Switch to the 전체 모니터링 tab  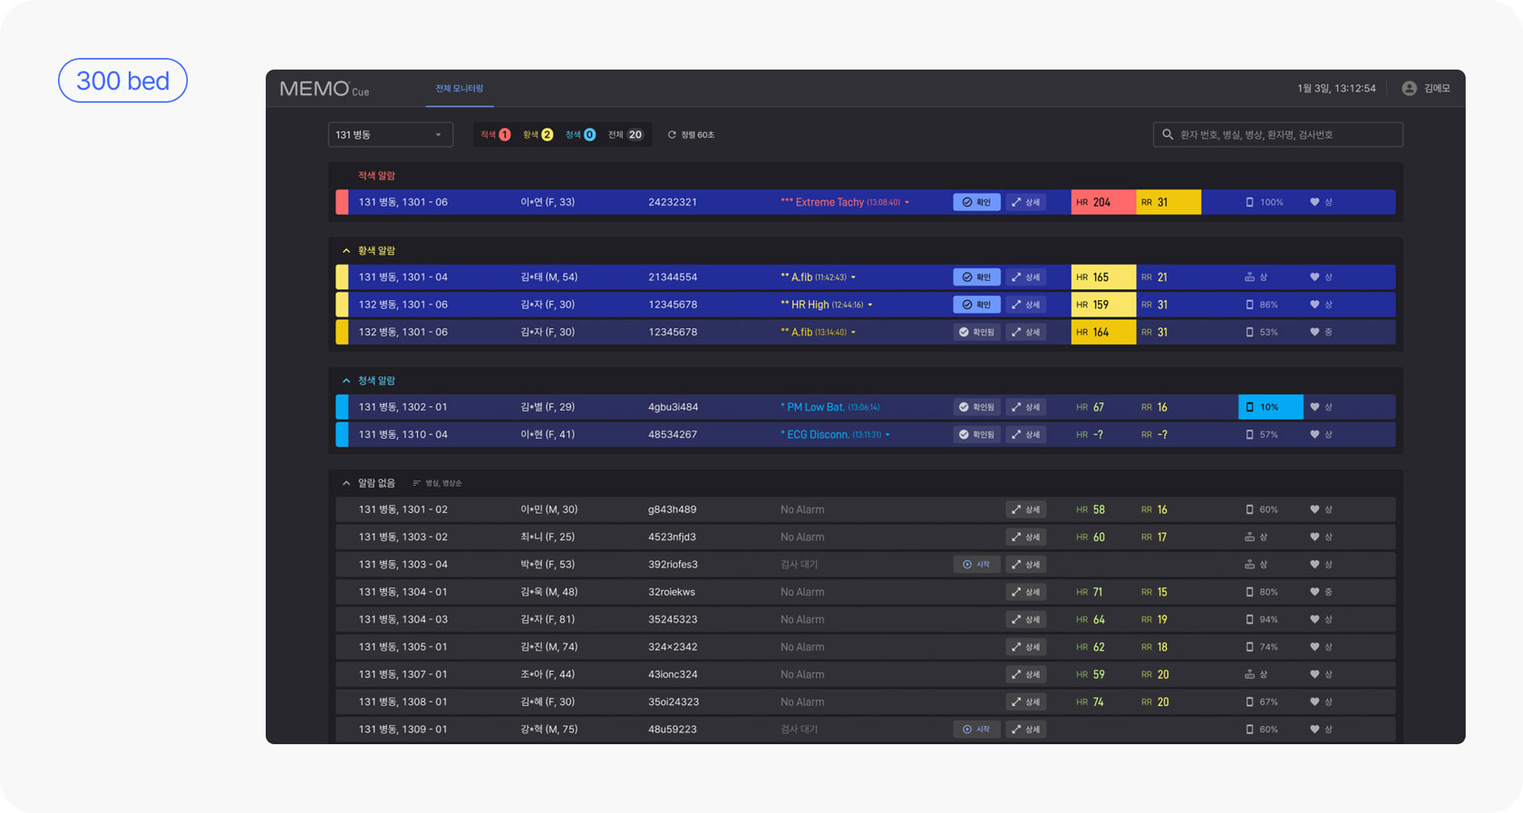point(460,89)
